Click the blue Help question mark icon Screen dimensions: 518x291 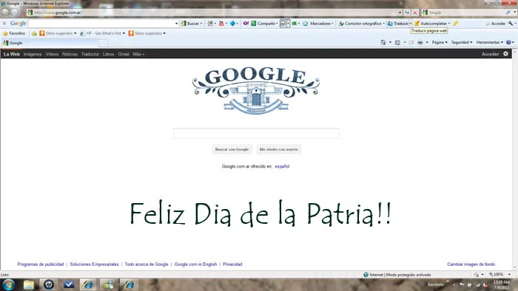[508, 42]
